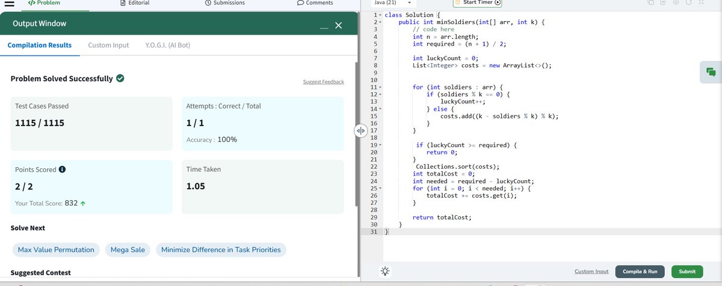The image size is (722, 286).
Task: Click the 'Test Cases Passed' label
Action: [42, 106]
